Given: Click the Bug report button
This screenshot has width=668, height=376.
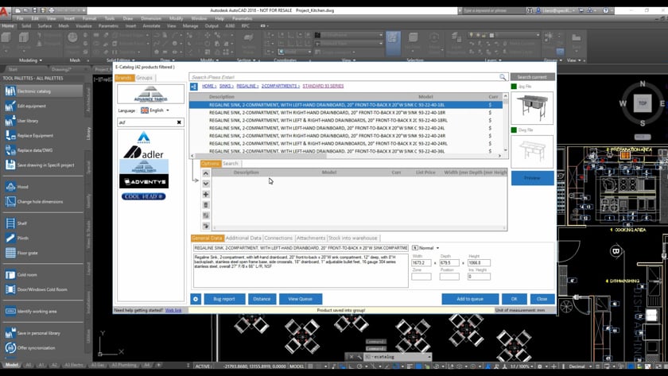Looking at the screenshot, I should (x=224, y=299).
